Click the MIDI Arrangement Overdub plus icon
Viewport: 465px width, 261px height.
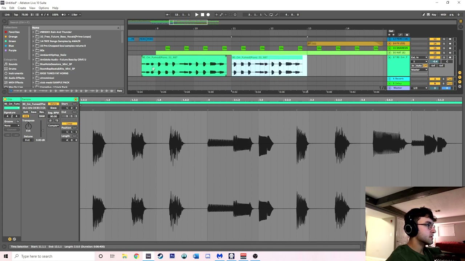click(x=217, y=14)
